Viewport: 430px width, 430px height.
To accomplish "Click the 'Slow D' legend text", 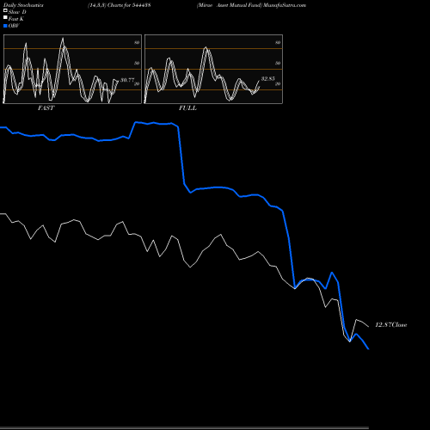I will click(17, 12).
